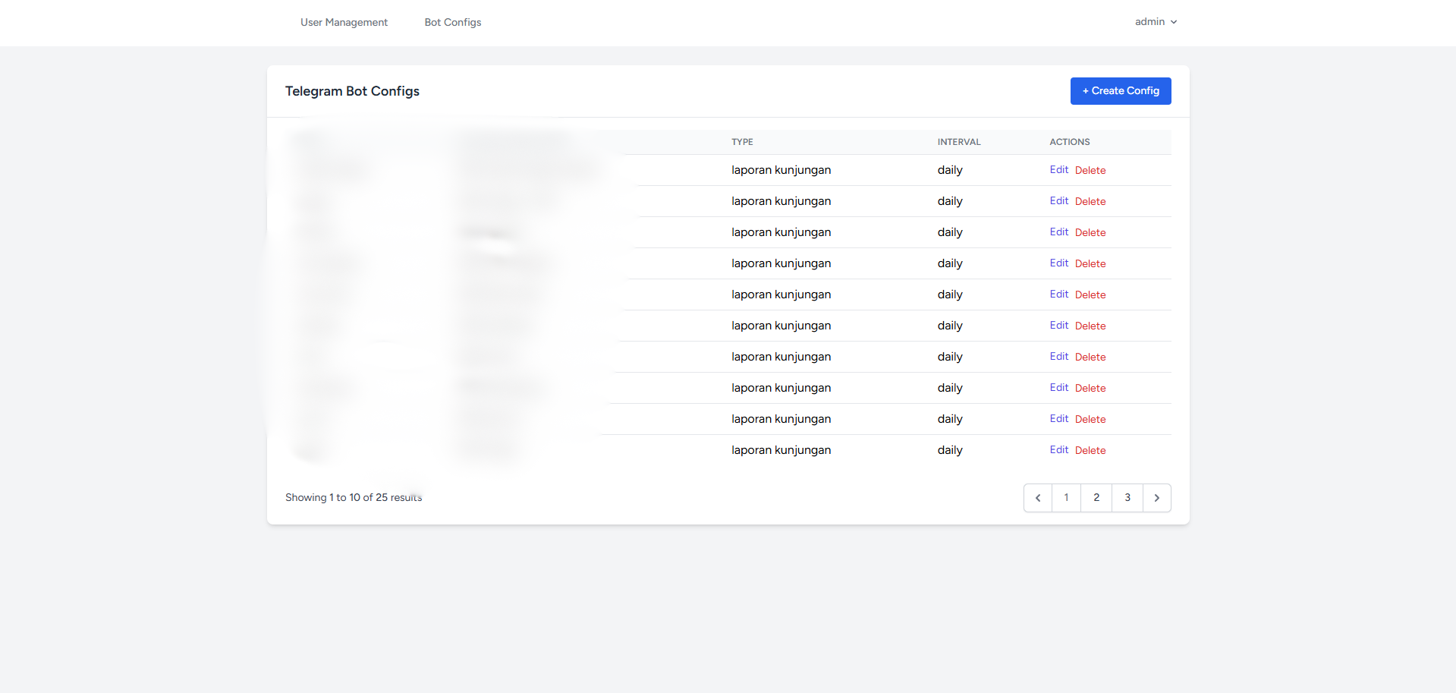Click the Type column header
Viewport: 1456px width, 693px height.
[741, 142]
